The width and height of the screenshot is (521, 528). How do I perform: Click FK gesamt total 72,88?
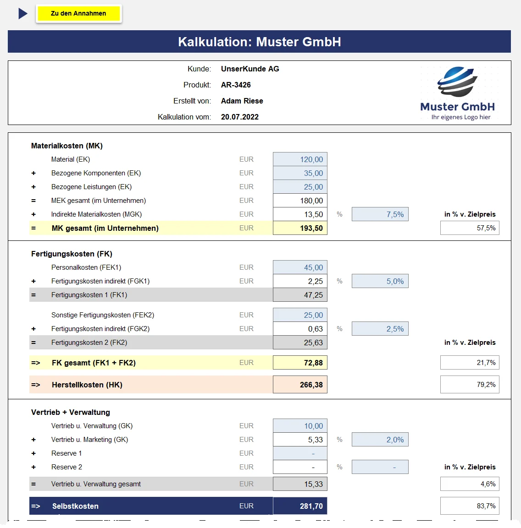tap(300, 363)
